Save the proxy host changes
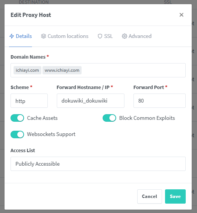Viewport: 197px width, 213px height. 175,196
